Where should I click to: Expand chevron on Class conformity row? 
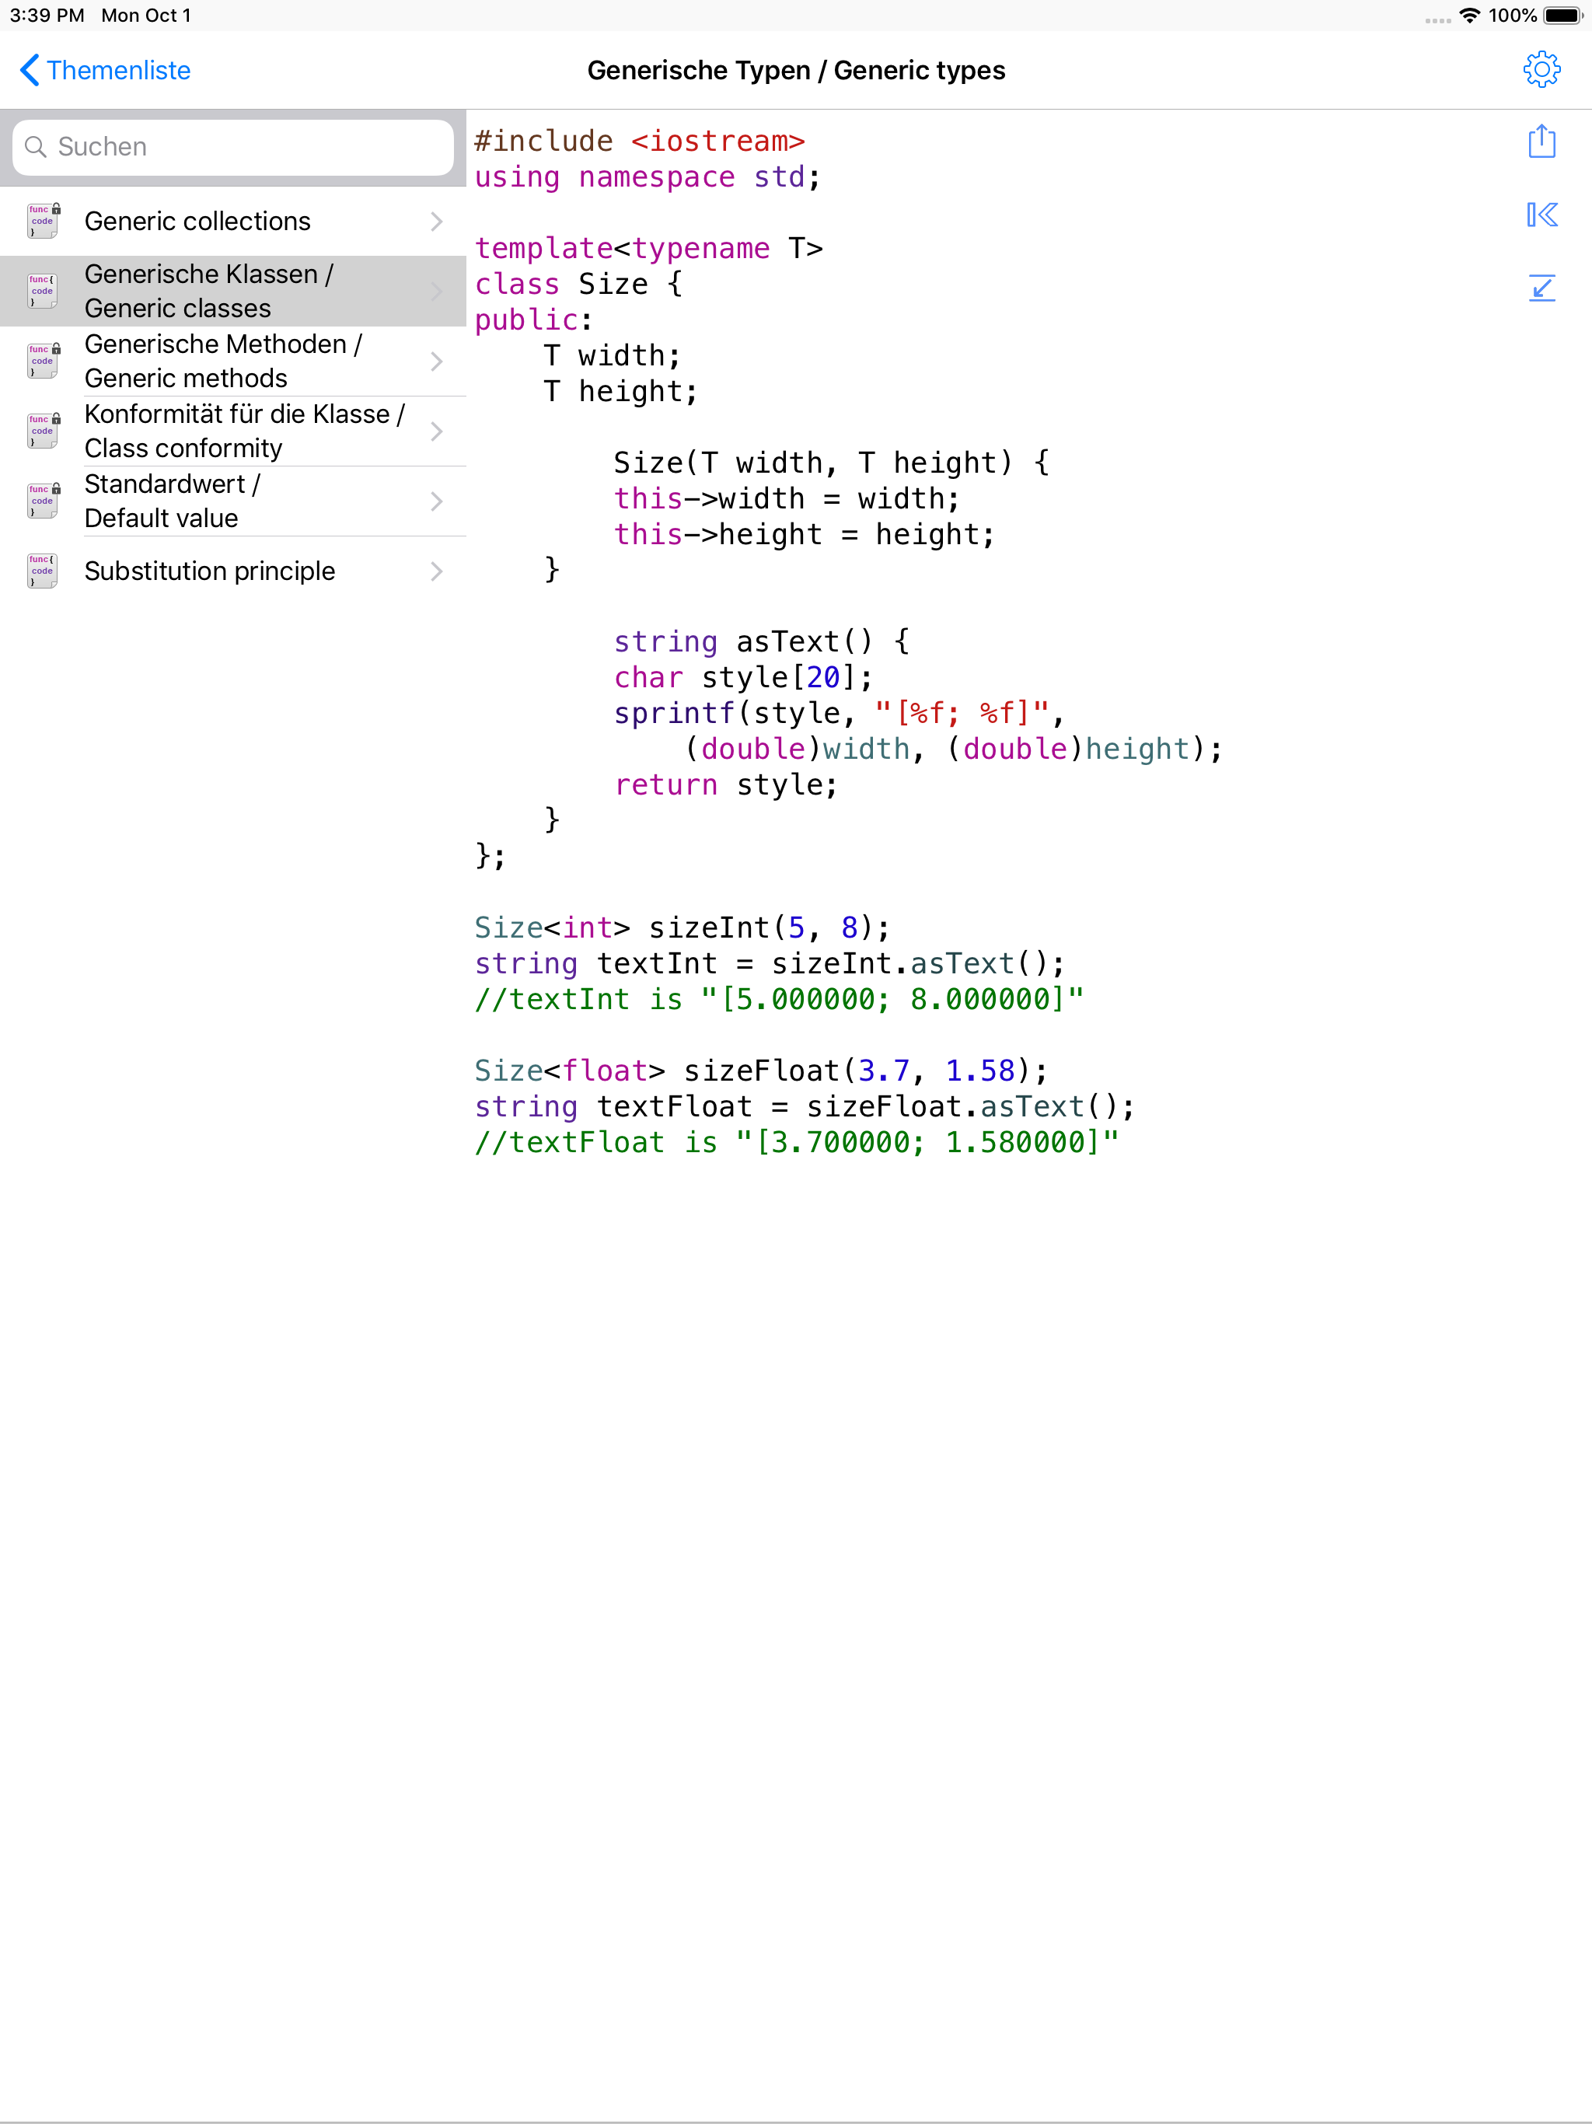(x=437, y=432)
